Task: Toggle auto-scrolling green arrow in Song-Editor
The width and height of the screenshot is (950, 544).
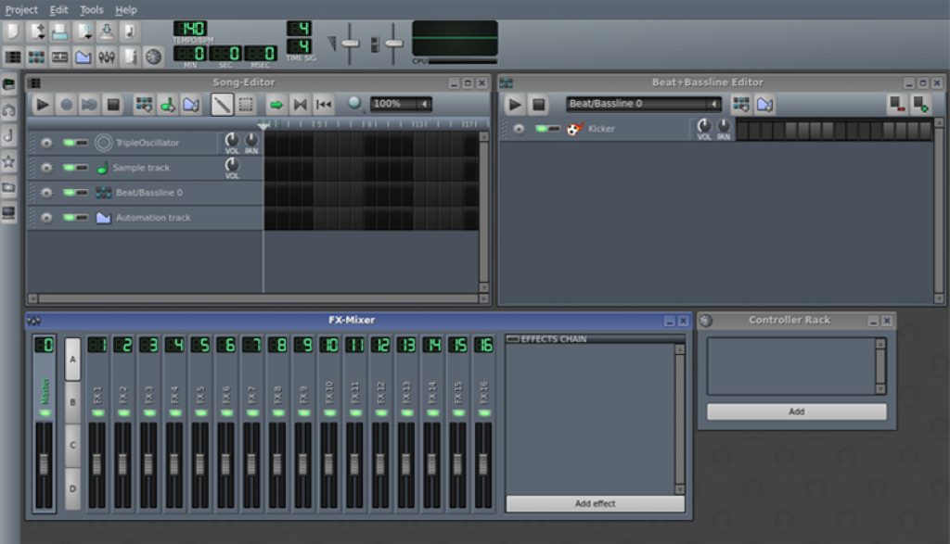Action: pos(276,105)
